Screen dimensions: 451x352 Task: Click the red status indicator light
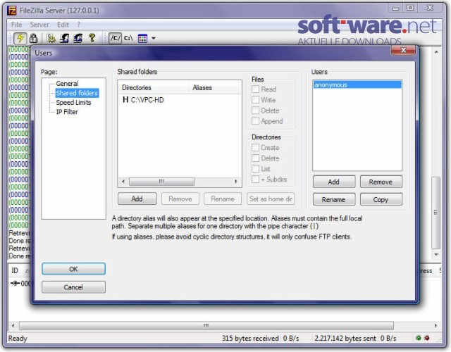[x=427, y=338]
